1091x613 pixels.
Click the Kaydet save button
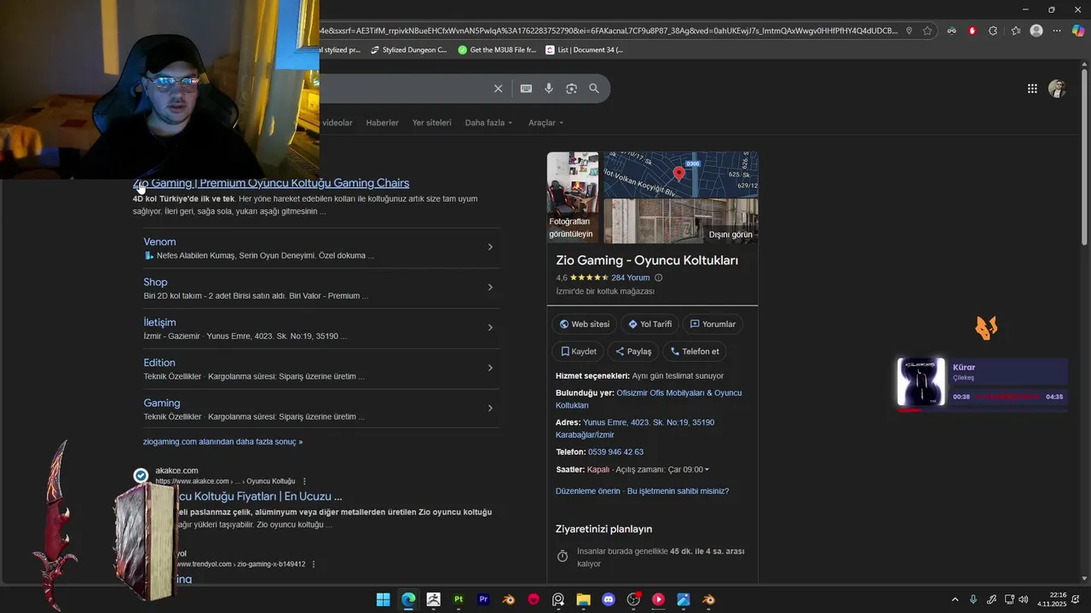(578, 351)
